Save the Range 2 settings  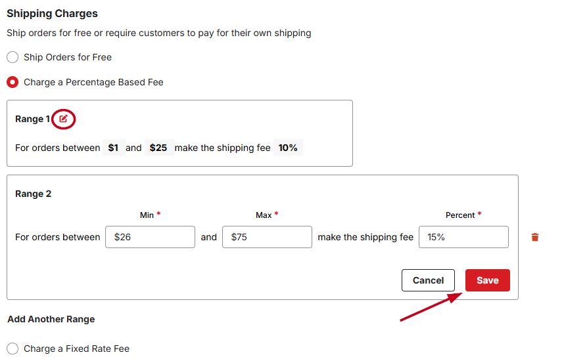(487, 280)
